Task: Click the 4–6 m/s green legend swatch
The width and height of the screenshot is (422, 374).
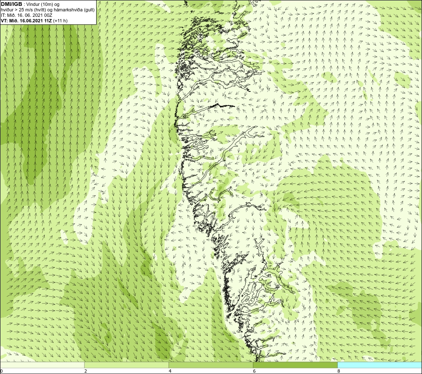Action: 211,365
